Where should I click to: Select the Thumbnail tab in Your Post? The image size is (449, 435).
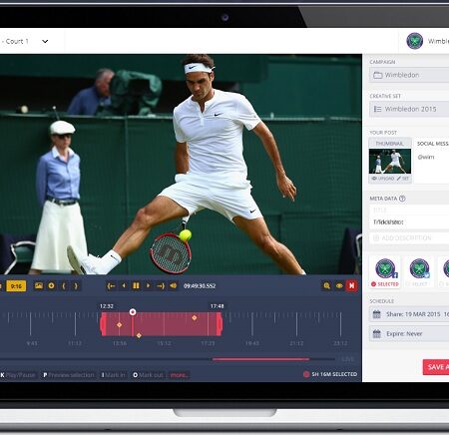pyautogui.click(x=389, y=144)
